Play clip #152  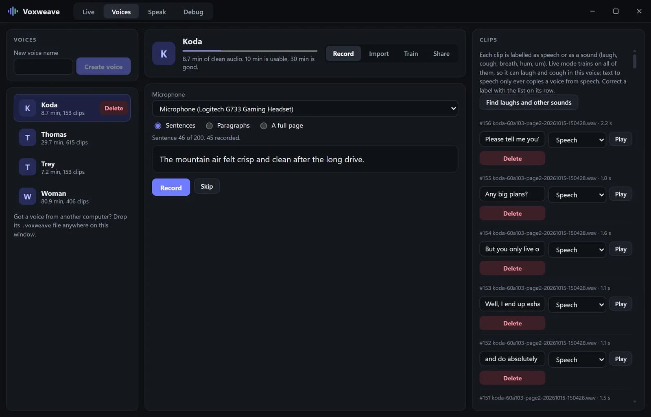[620, 359]
